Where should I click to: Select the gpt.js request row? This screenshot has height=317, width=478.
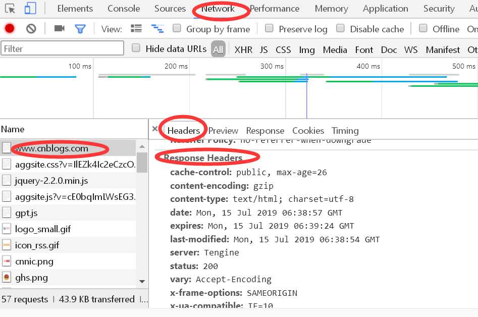point(68,213)
